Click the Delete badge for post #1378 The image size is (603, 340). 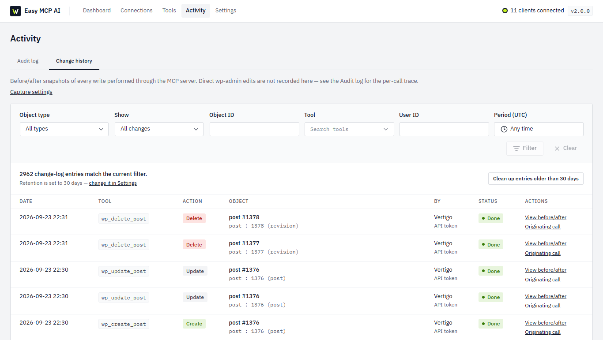click(x=194, y=218)
